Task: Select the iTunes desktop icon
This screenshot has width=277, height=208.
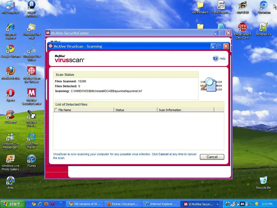Action: [x=31, y=161]
